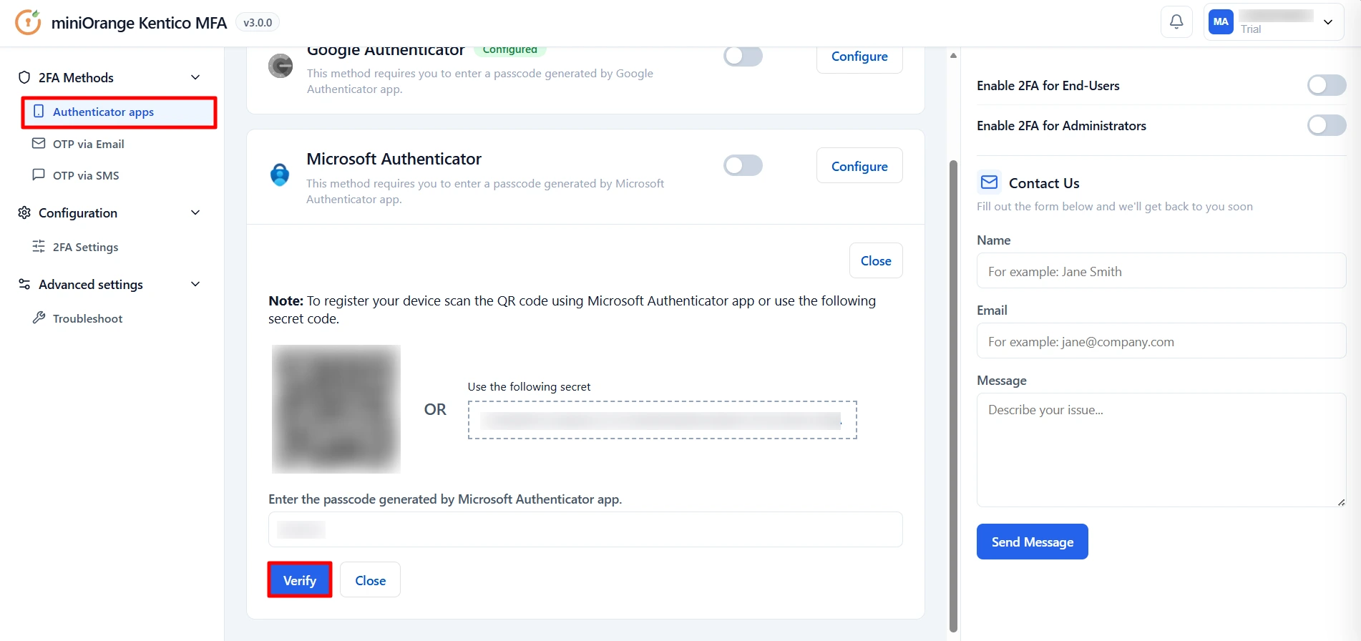Screen dimensions: 1361x641
Task: Collapse the Advanced settings chevron
Action: tap(195, 284)
